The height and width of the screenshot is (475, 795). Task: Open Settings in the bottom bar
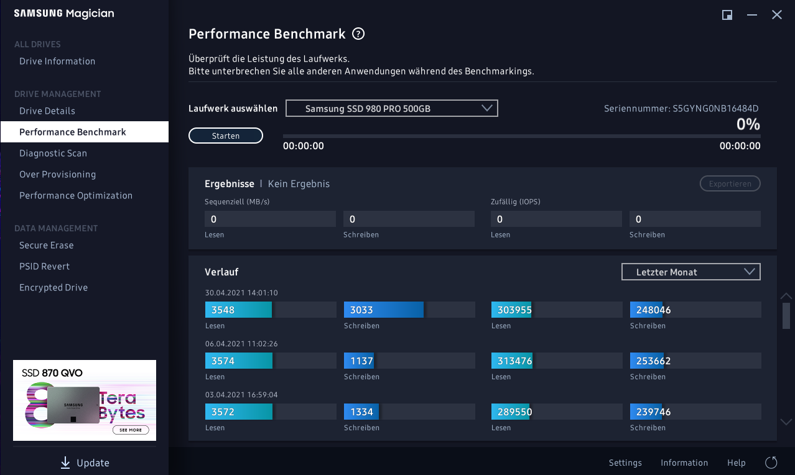(x=625, y=463)
